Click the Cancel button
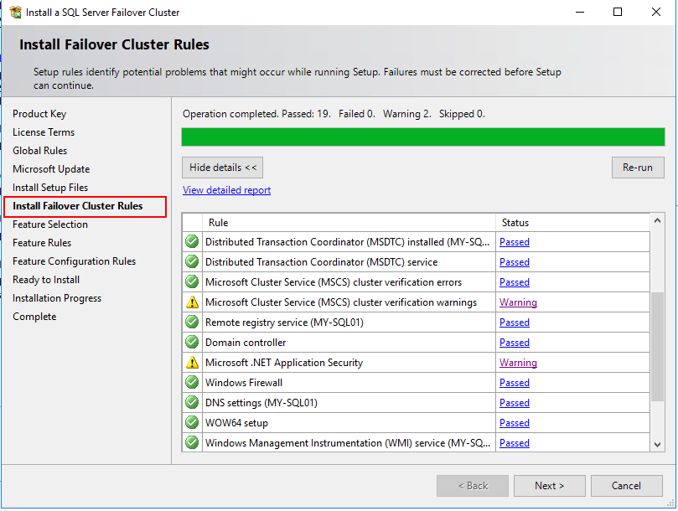678x511 pixels. (x=627, y=486)
